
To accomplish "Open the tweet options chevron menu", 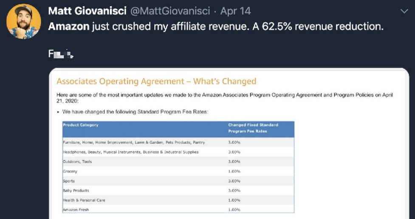I will [x=404, y=11].
